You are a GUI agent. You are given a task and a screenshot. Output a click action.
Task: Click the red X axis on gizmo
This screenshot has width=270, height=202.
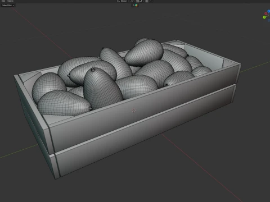tap(266, 13)
